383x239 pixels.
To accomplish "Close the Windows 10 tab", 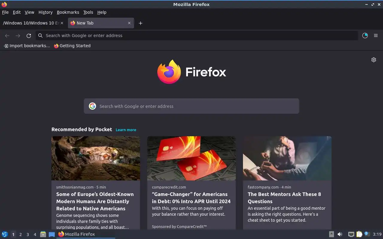I will click(62, 23).
